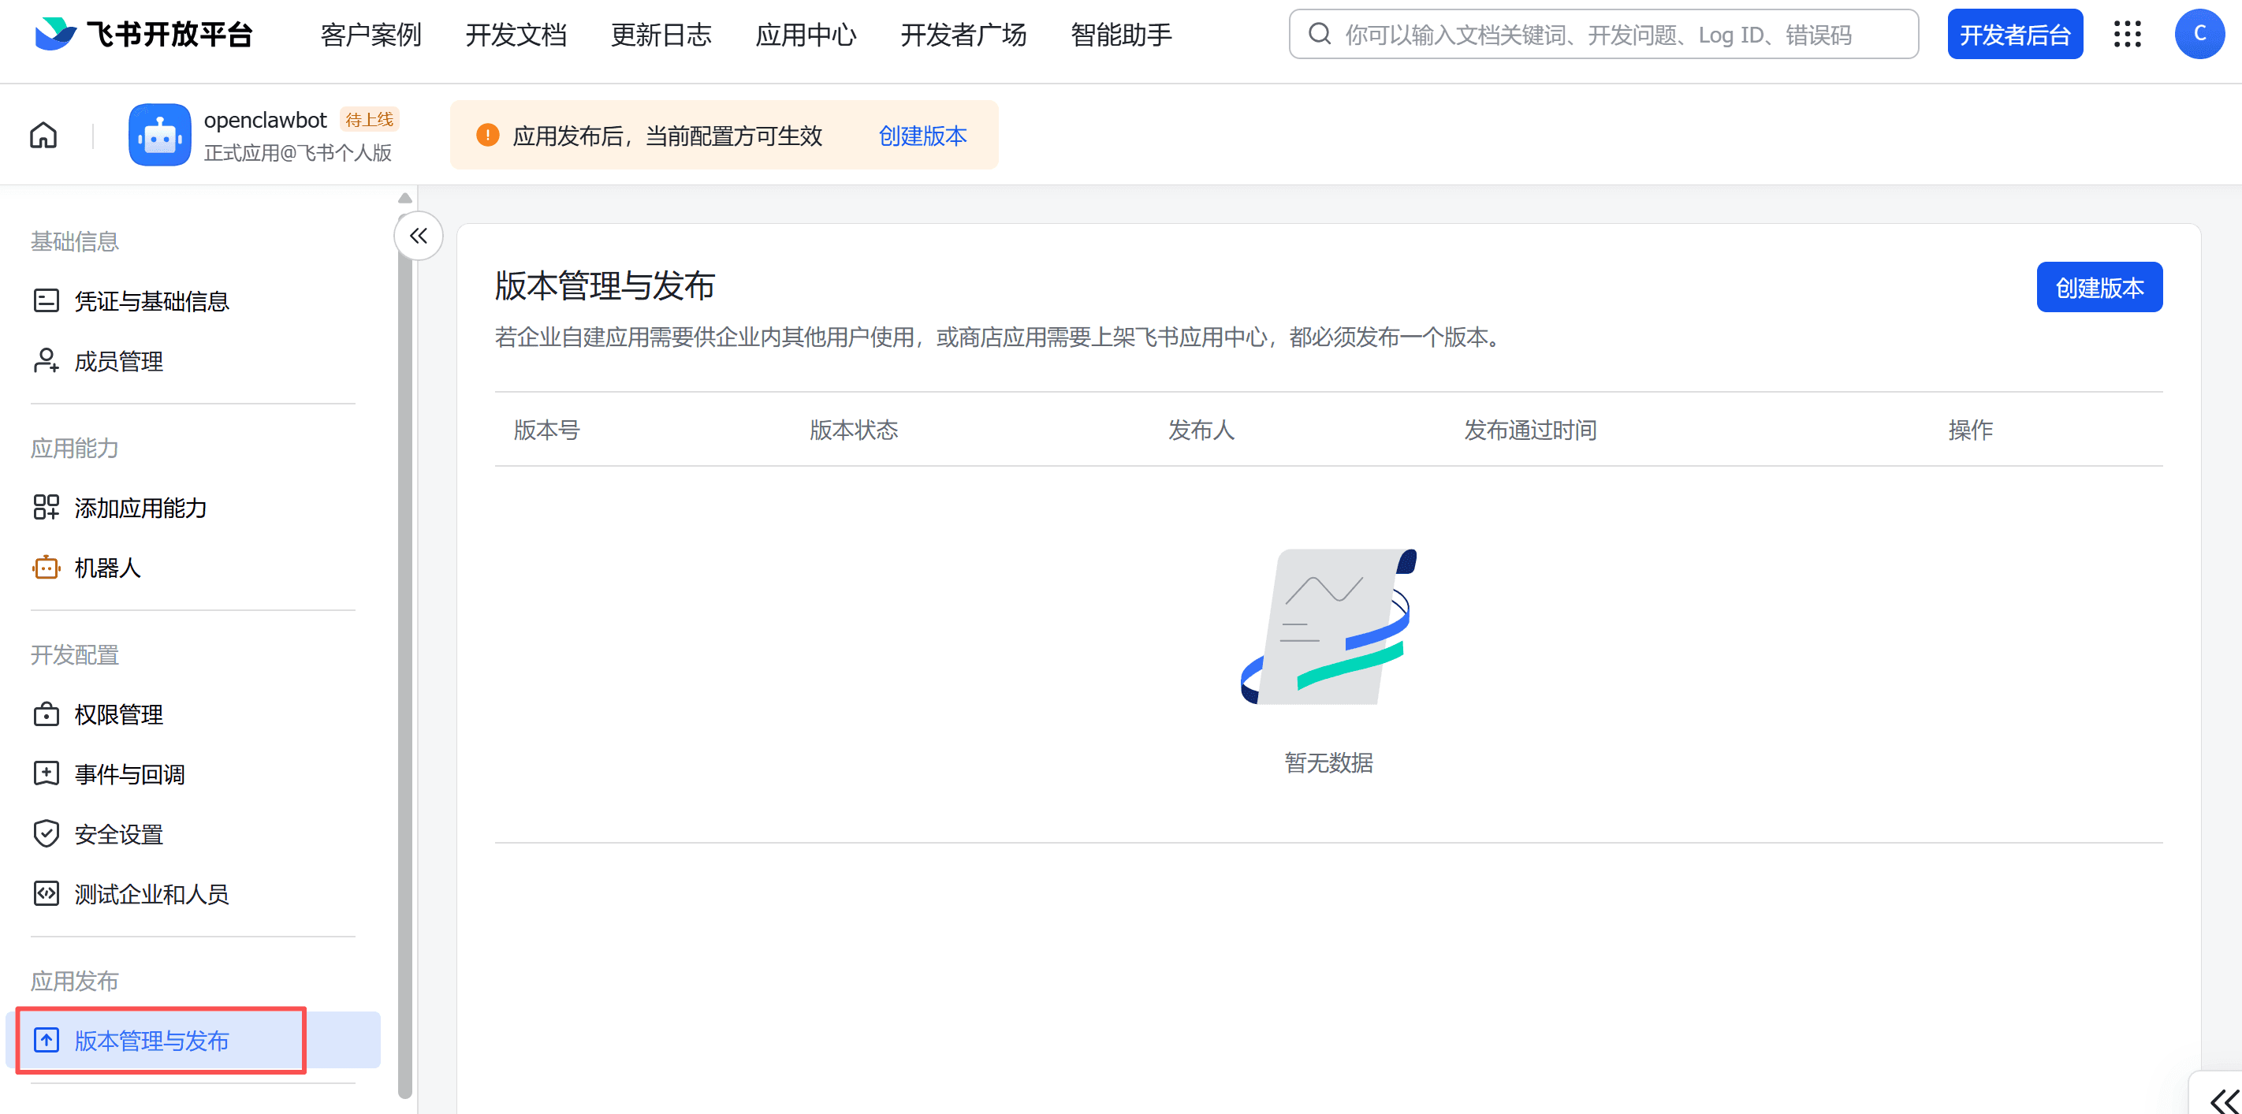Open the nine-dot apps grid icon
The height and width of the screenshot is (1114, 2242).
[2127, 35]
